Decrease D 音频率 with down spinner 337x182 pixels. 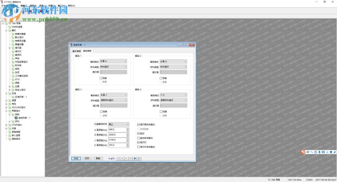(x=128, y=146)
